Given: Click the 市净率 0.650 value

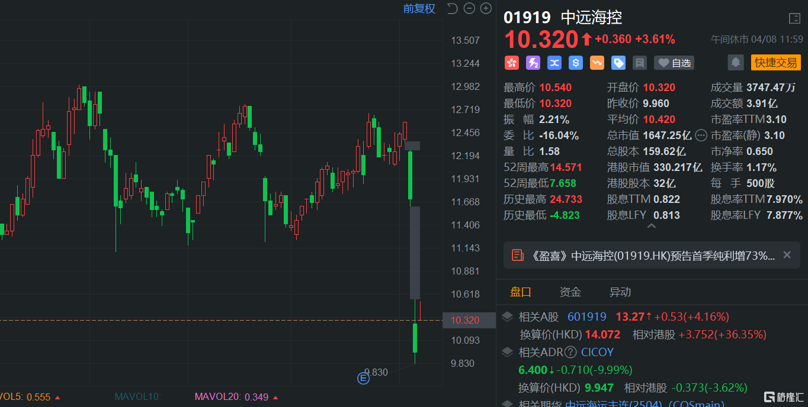Looking at the screenshot, I should click(x=759, y=151).
